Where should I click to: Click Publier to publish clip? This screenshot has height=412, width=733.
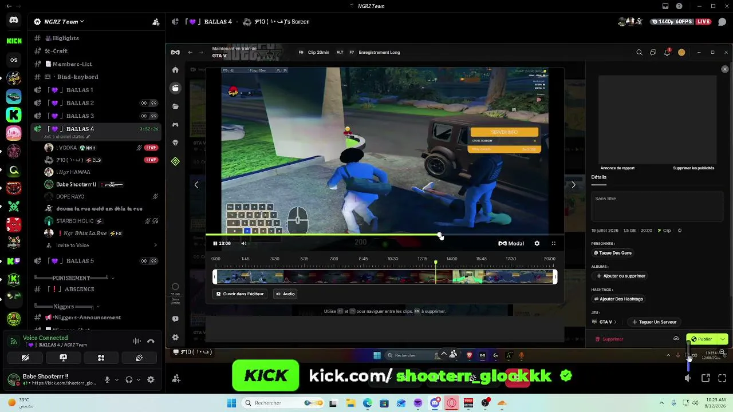pos(702,339)
